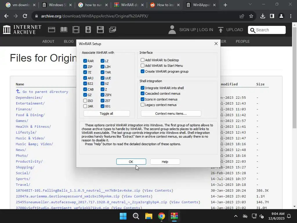
Task: Enable Add WinRAR to Desktop
Action: pyautogui.click(x=142, y=60)
